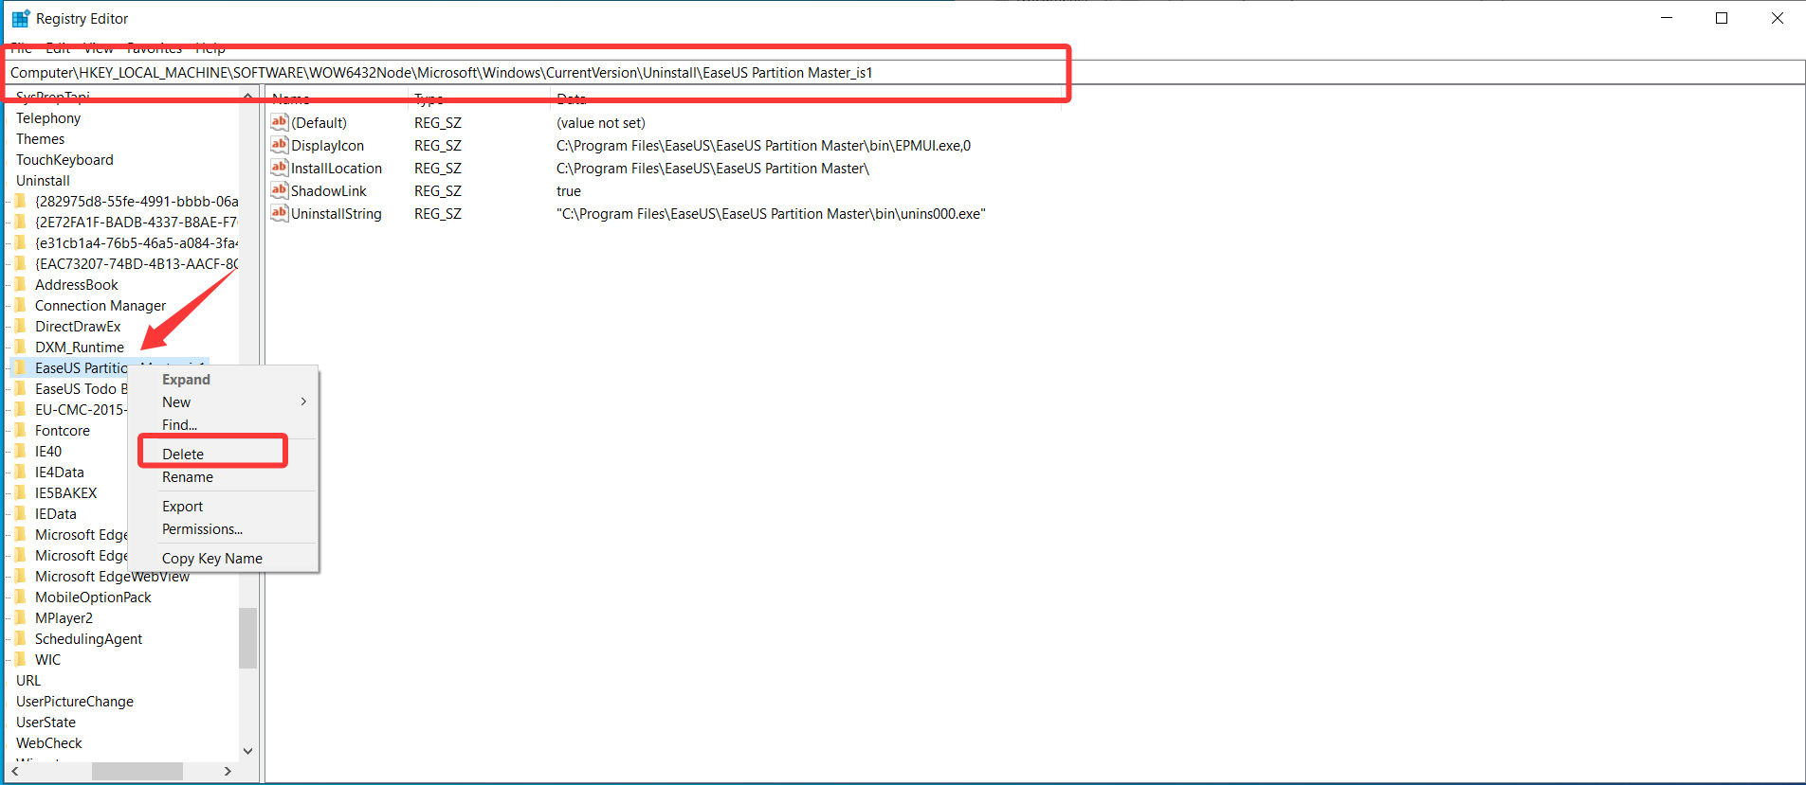Click the DisplayIcon EPMUI.exe,0 data value
Viewport: 1806px width, 785px height.
click(x=763, y=145)
